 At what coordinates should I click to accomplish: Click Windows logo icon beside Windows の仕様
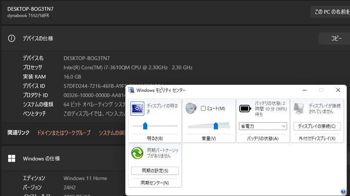click(x=11, y=159)
